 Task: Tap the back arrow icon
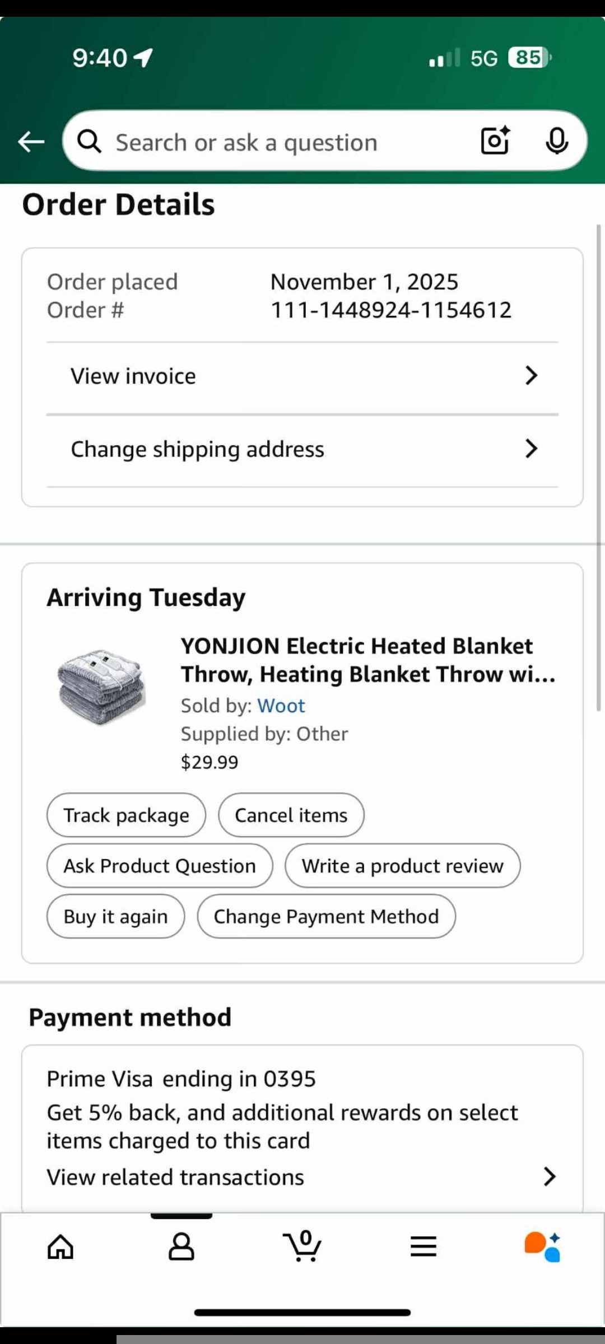click(x=31, y=142)
